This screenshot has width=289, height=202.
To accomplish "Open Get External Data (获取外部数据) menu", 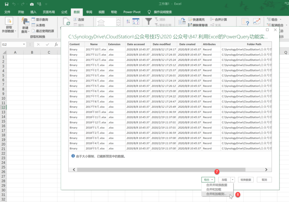I will 9,25.
